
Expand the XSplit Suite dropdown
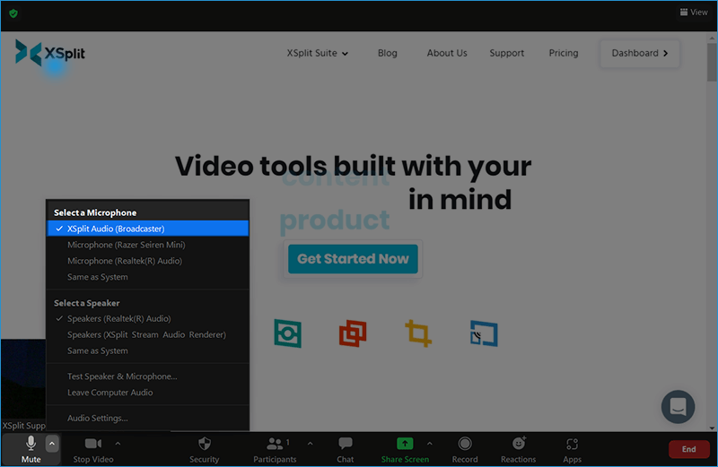(x=318, y=53)
